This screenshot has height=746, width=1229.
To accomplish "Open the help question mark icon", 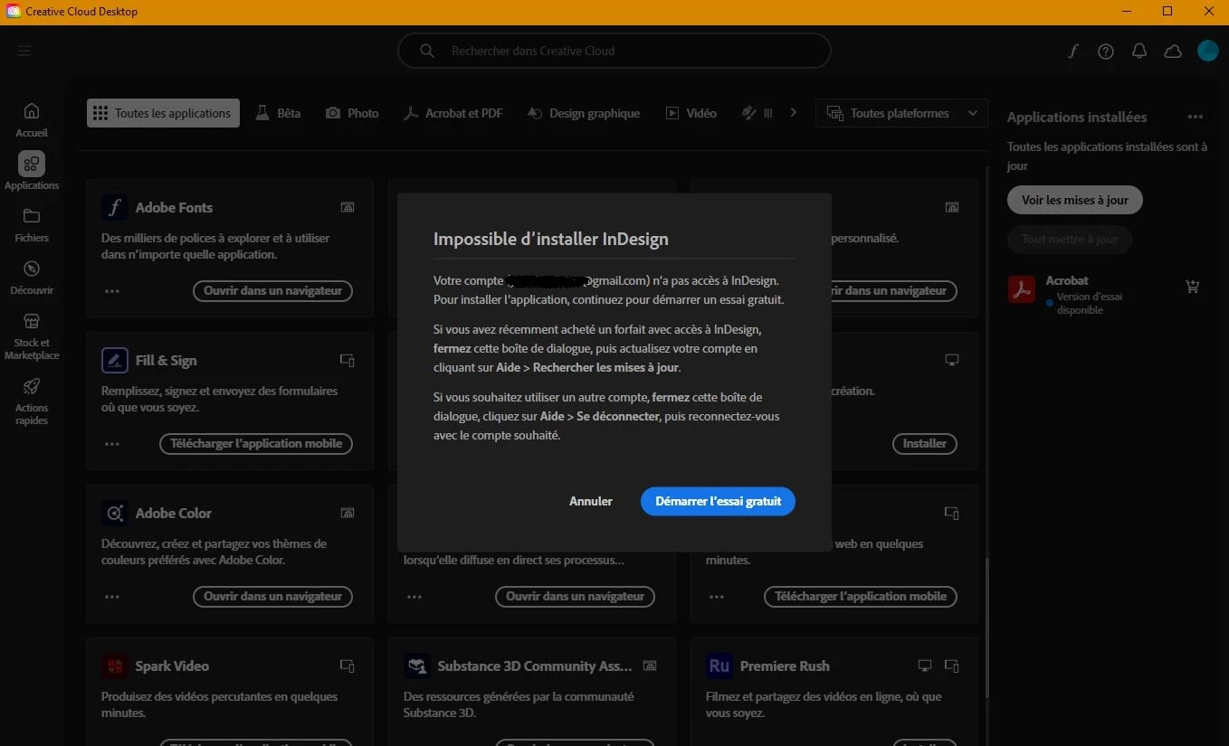I will 1106,52.
